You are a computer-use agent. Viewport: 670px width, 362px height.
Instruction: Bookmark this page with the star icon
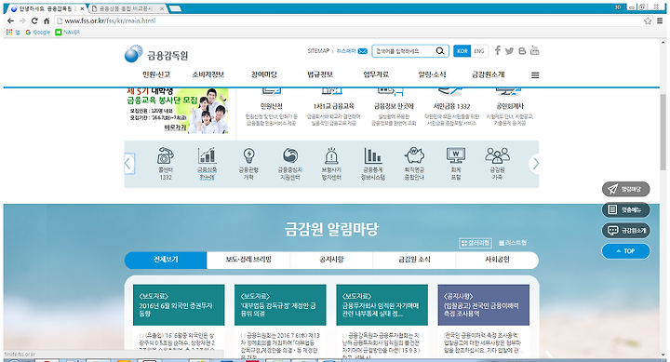648,20
